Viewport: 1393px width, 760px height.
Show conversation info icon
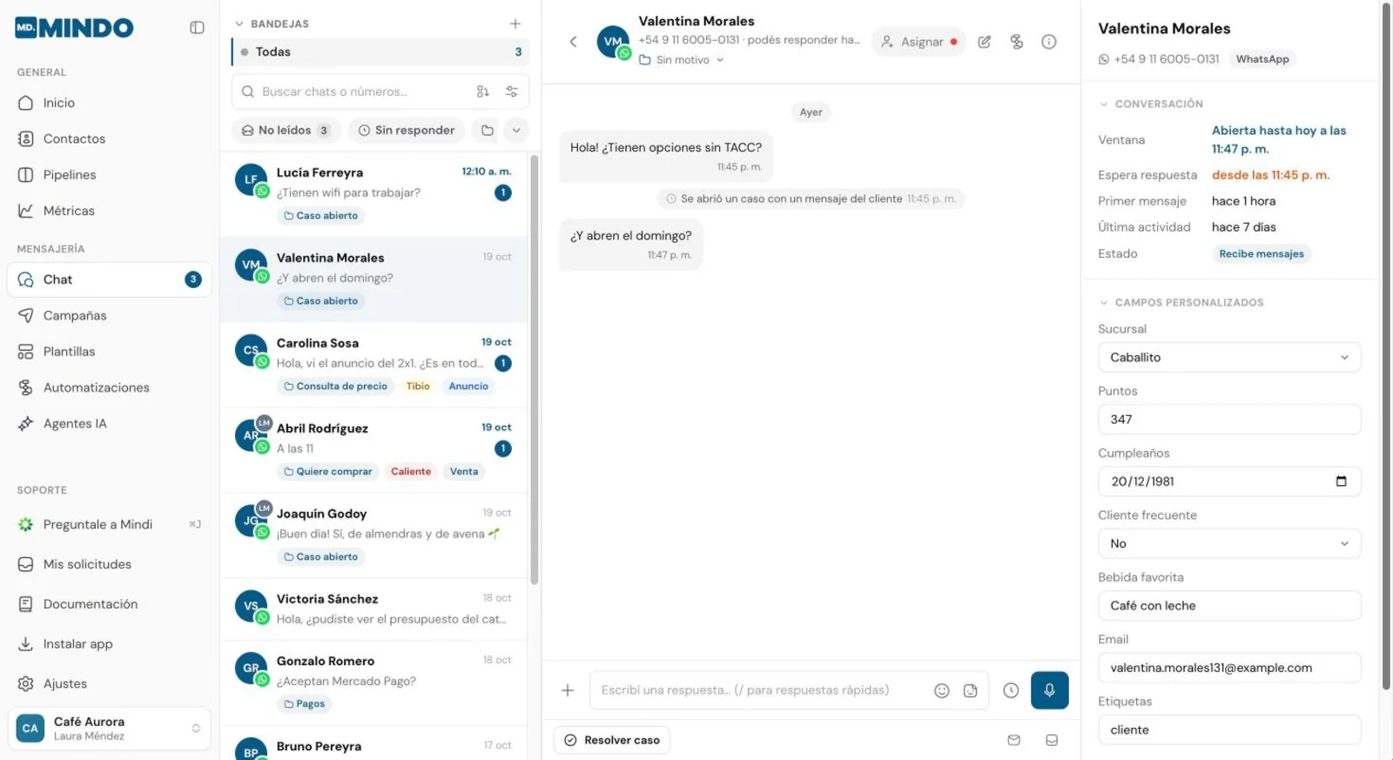[x=1049, y=42]
